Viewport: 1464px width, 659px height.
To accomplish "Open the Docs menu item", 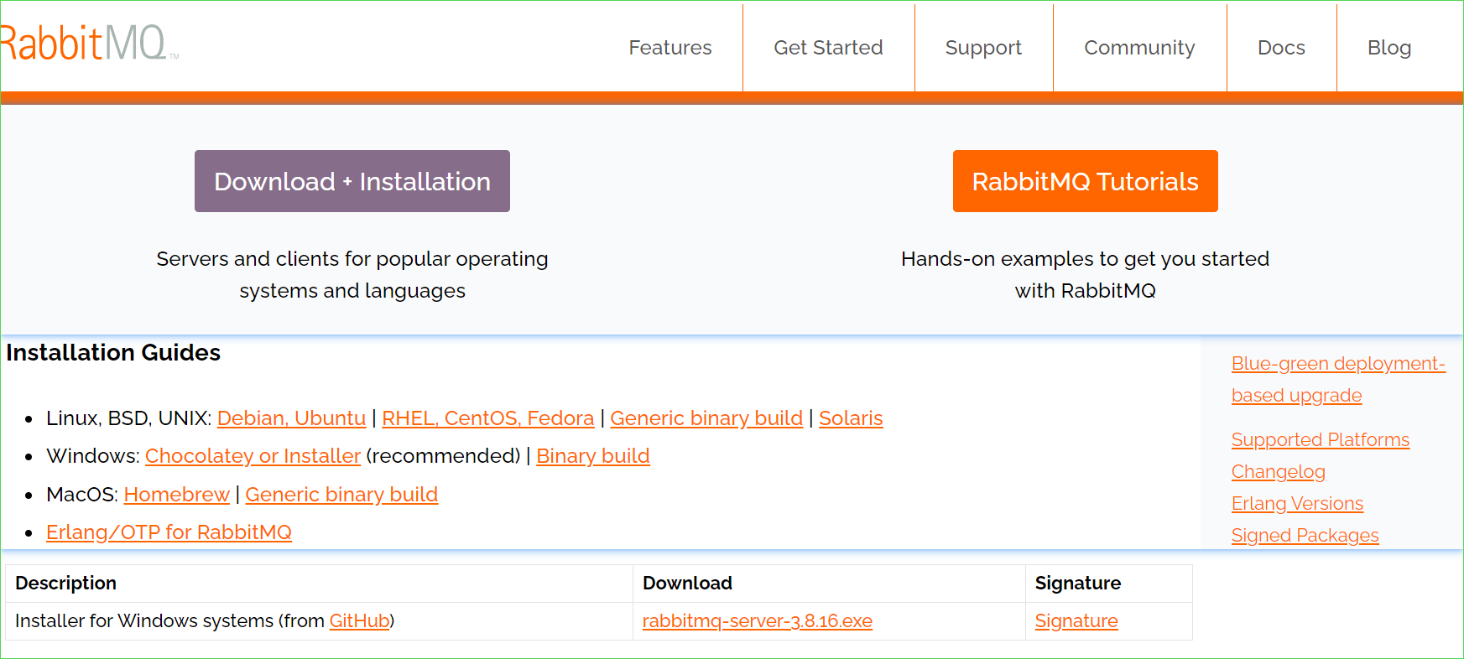I will 1281,48.
